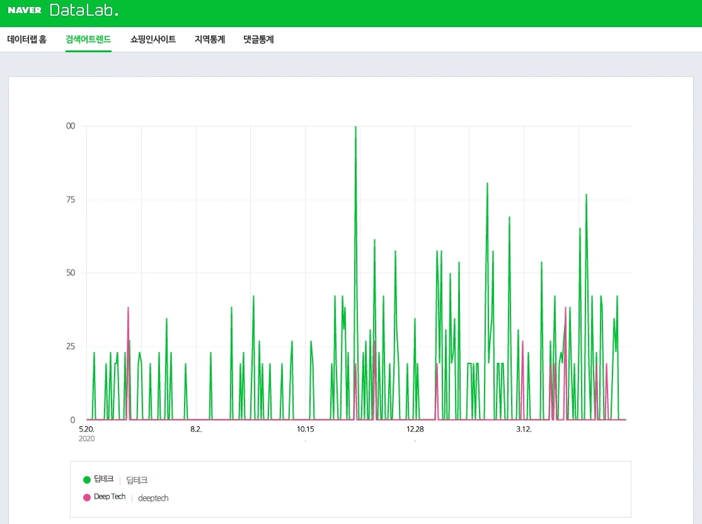Click the tallest green peak at 100

coord(356,127)
